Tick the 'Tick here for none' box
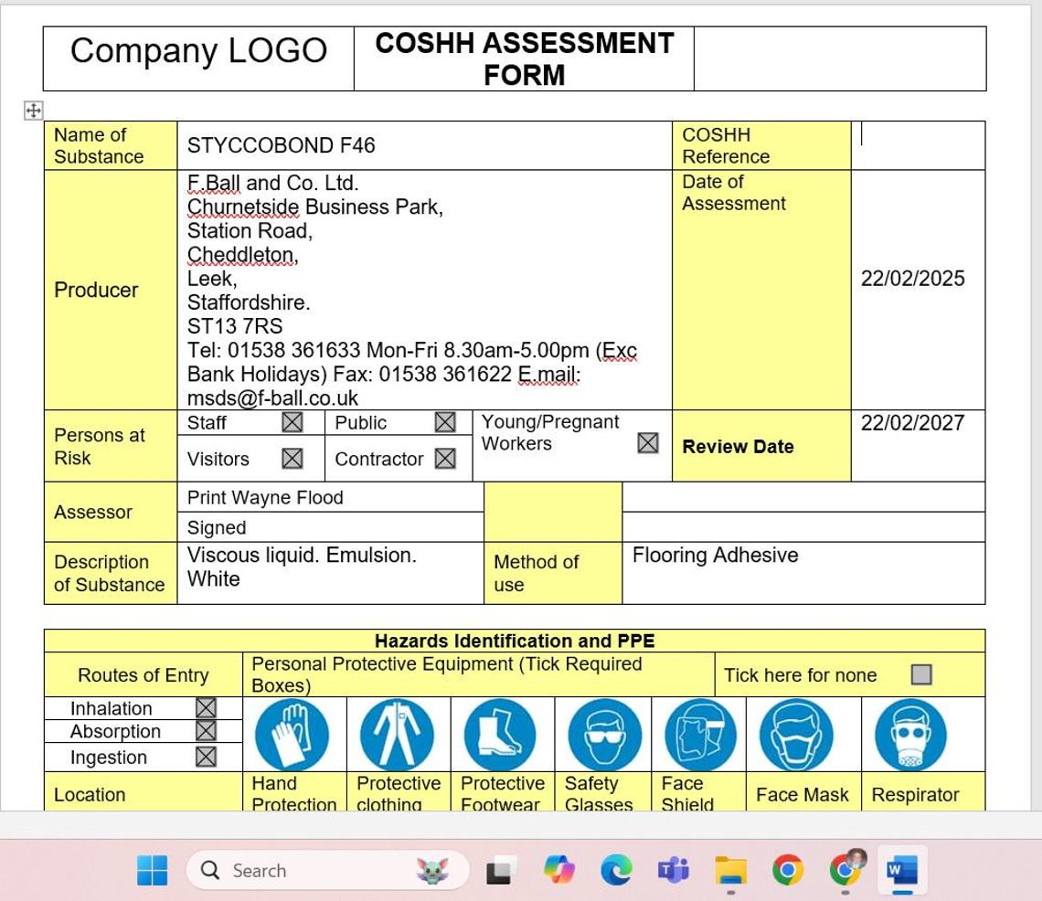Viewport: 1042px width, 901px height. (922, 674)
